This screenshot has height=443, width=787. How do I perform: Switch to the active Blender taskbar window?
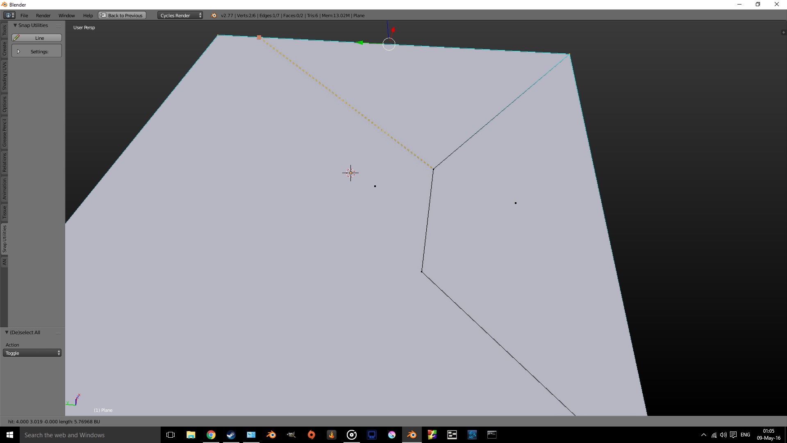point(412,435)
